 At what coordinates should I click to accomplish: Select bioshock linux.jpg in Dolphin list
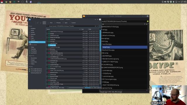55,47
